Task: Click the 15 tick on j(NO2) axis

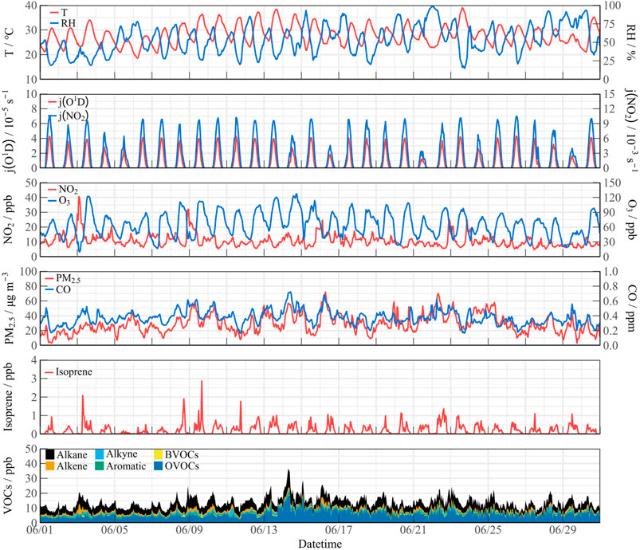Action: [x=609, y=94]
